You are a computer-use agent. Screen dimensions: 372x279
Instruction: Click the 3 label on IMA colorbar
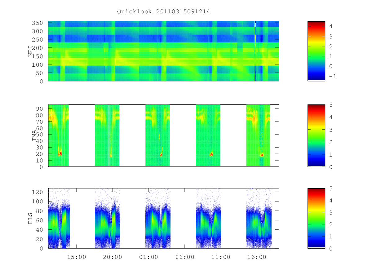[331, 130]
